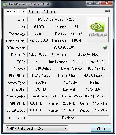Click the NVIDIA logo image
Image resolution: width=116 pixels, height=135 pixels.
[98, 30]
